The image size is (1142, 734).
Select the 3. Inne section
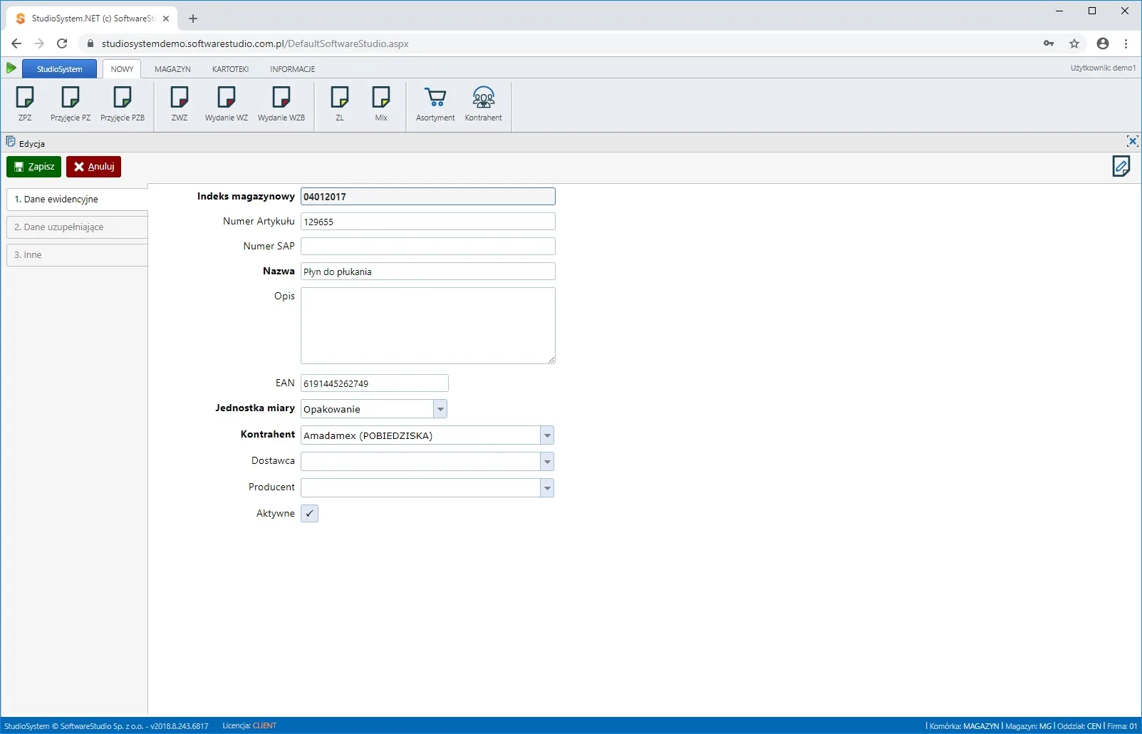(x=77, y=254)
